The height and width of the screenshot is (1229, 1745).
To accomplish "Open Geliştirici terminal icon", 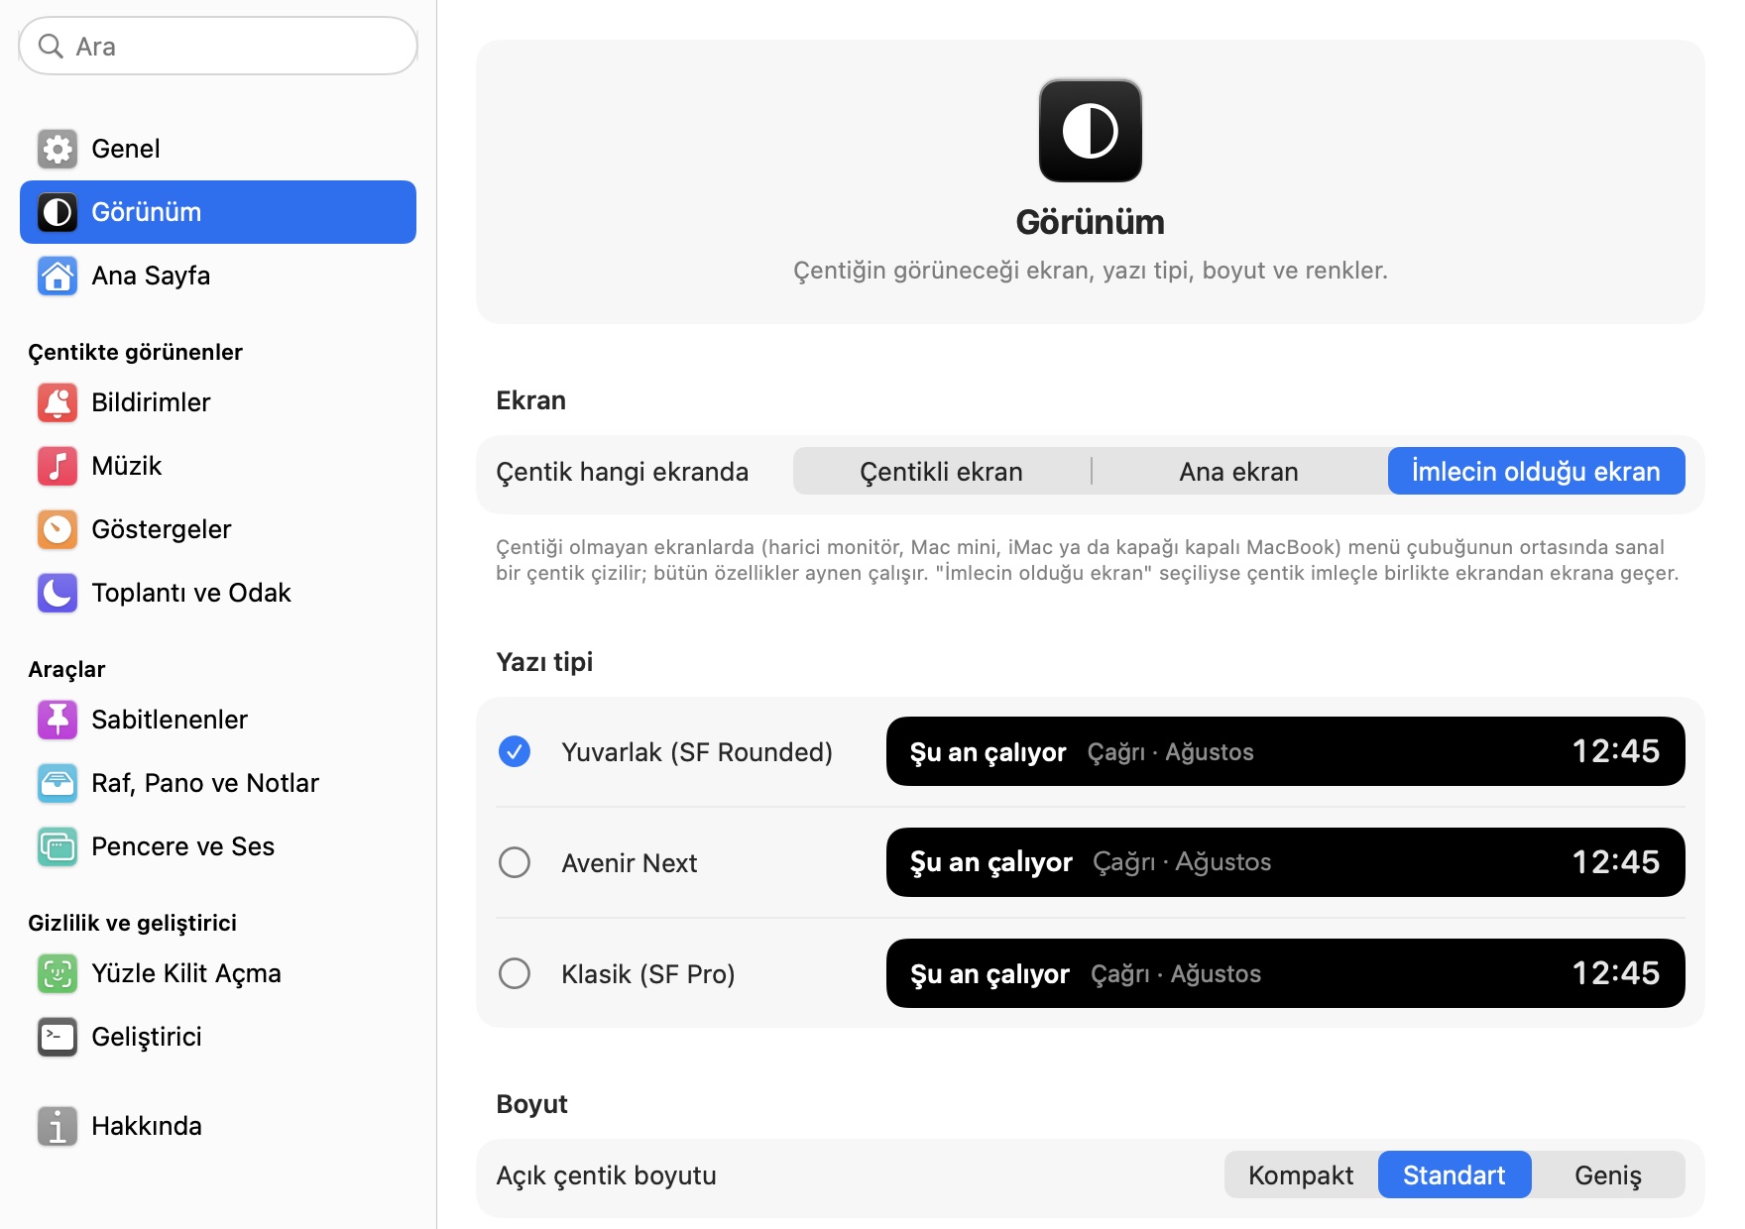I will [x=58, y=1037].
